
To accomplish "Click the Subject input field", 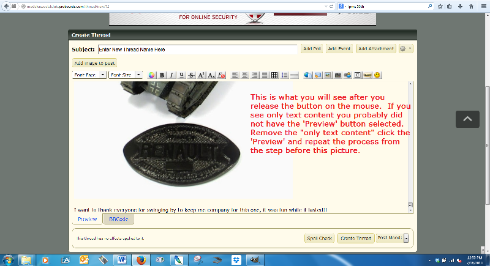I will (197, 50).
